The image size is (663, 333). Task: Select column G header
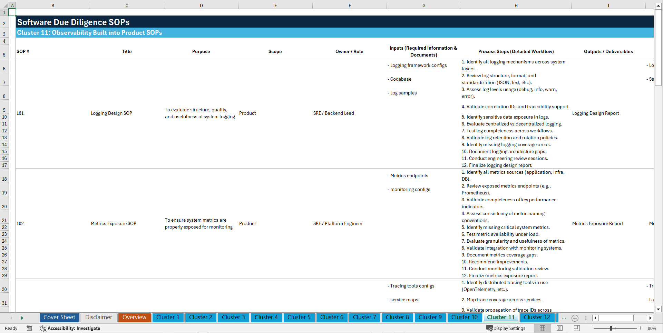[423, 5]
